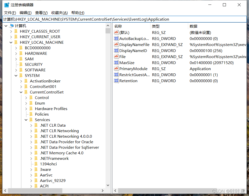Screen dimensions: 249x196
Task: Click Retention DWORD value icon
Action: pos(116,81)
